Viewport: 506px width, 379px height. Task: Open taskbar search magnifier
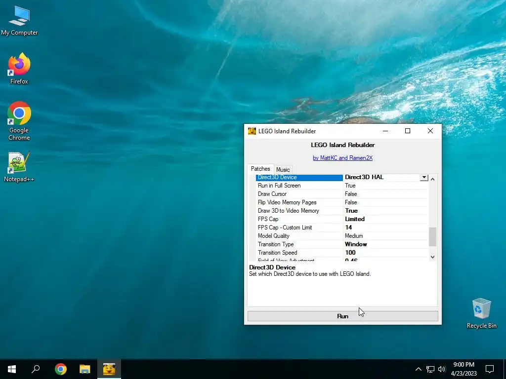coord(36,369)
